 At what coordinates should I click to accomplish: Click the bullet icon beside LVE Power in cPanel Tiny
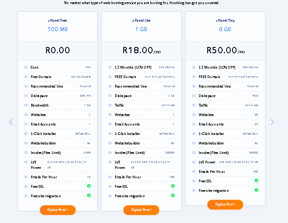(194, 162)
